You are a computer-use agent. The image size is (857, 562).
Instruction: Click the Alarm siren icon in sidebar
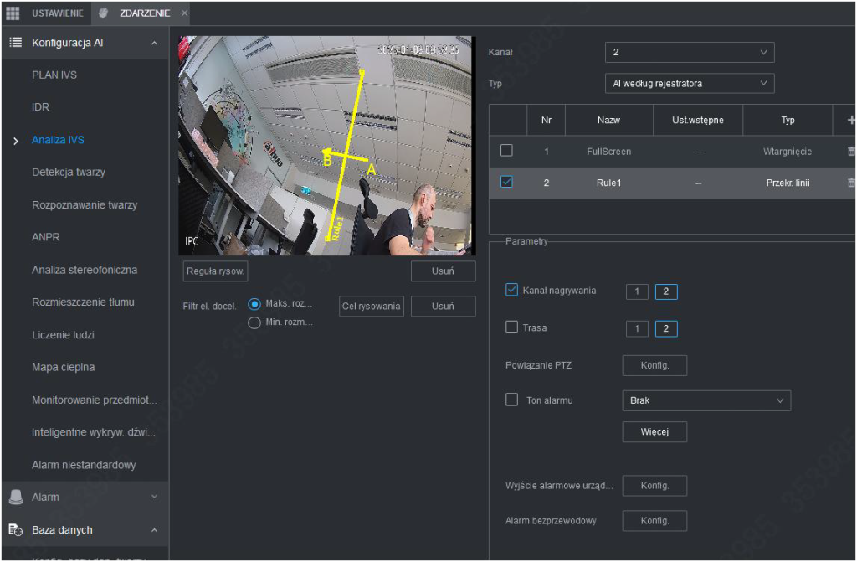(15, 497)
